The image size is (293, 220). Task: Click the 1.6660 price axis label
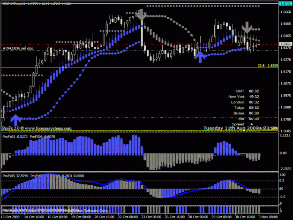(285, 12)
